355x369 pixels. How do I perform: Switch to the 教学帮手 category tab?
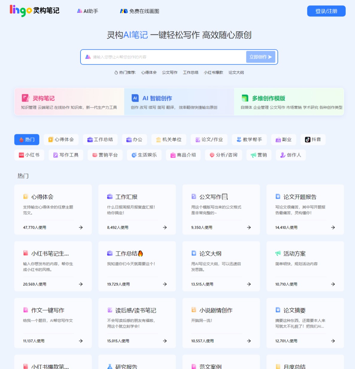pyautogui.click(x=249, y=139)
